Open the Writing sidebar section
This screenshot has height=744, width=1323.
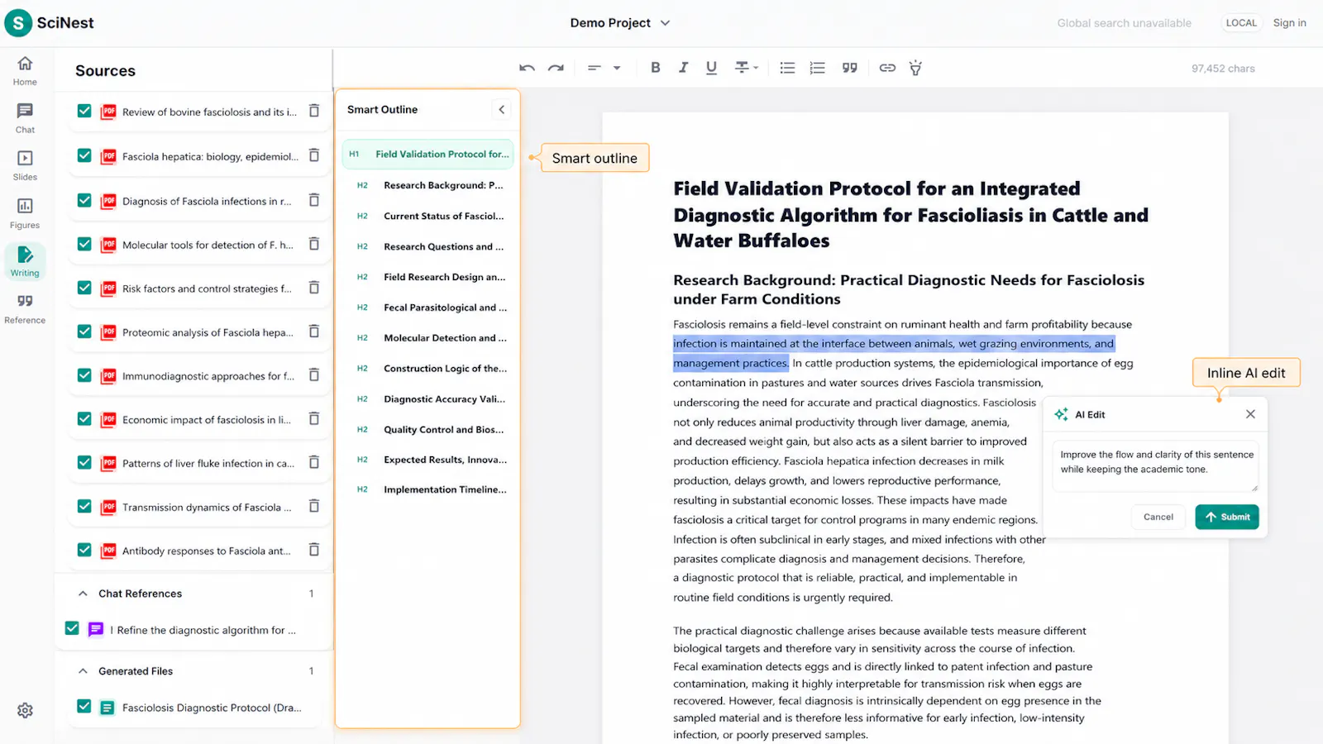tap(25, 261)
